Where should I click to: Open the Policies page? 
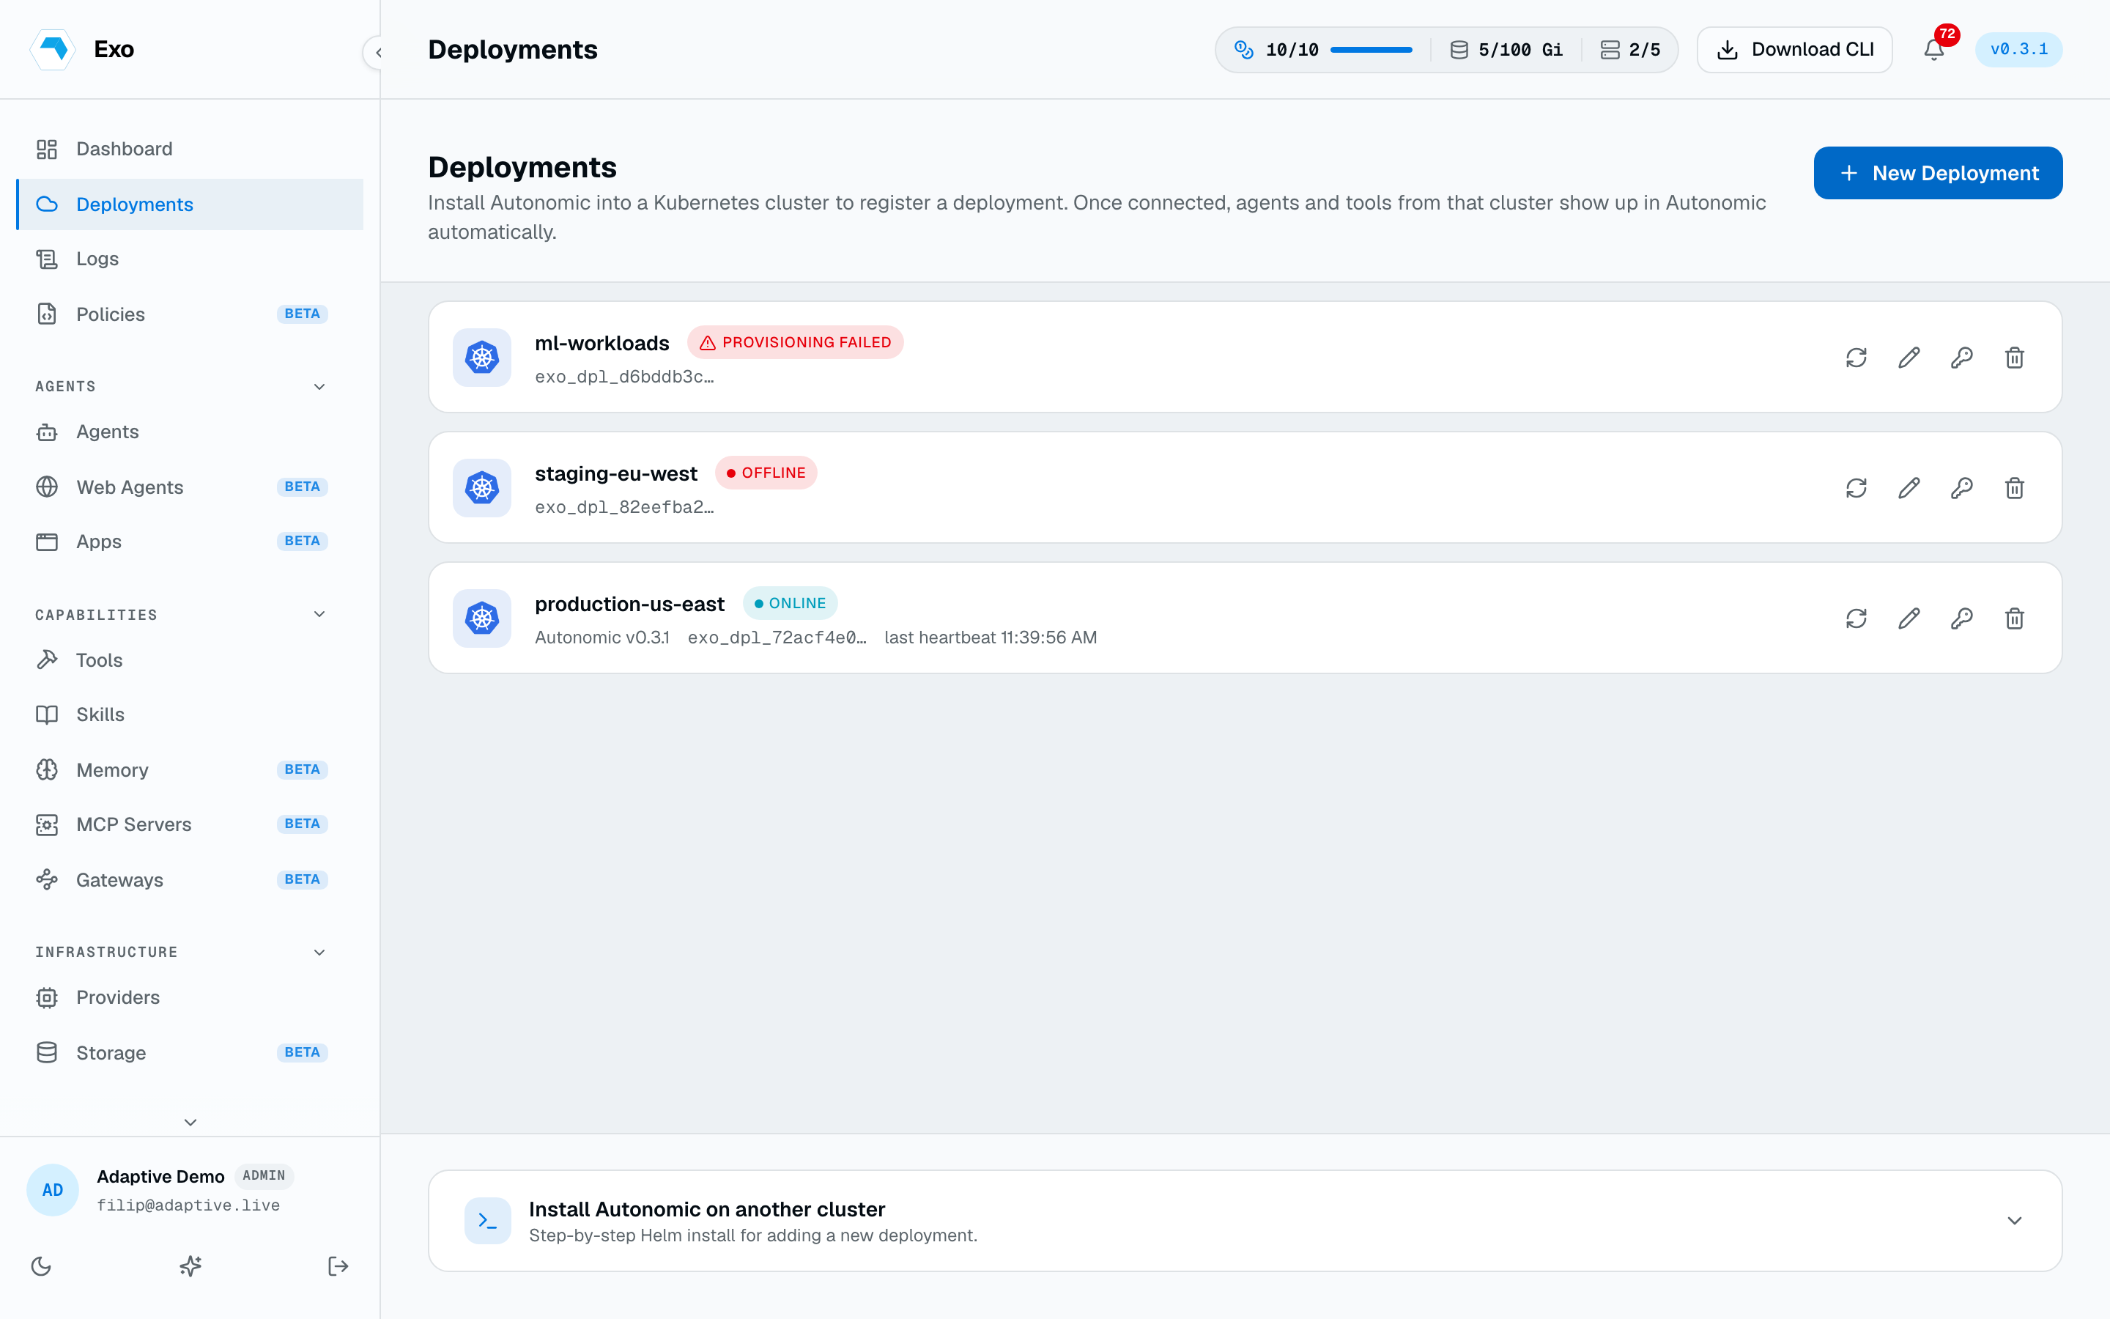[190, 314]
